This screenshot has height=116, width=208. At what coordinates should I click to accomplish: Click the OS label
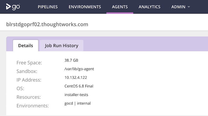coord(20,88)
